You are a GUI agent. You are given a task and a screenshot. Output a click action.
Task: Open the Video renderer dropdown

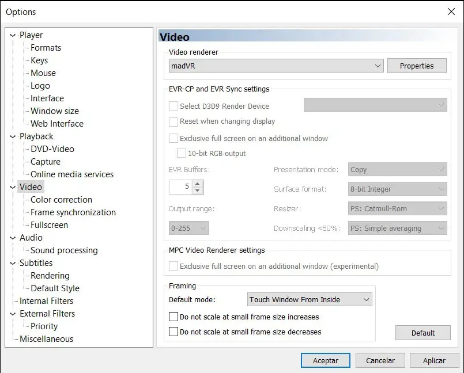(276, 66)
